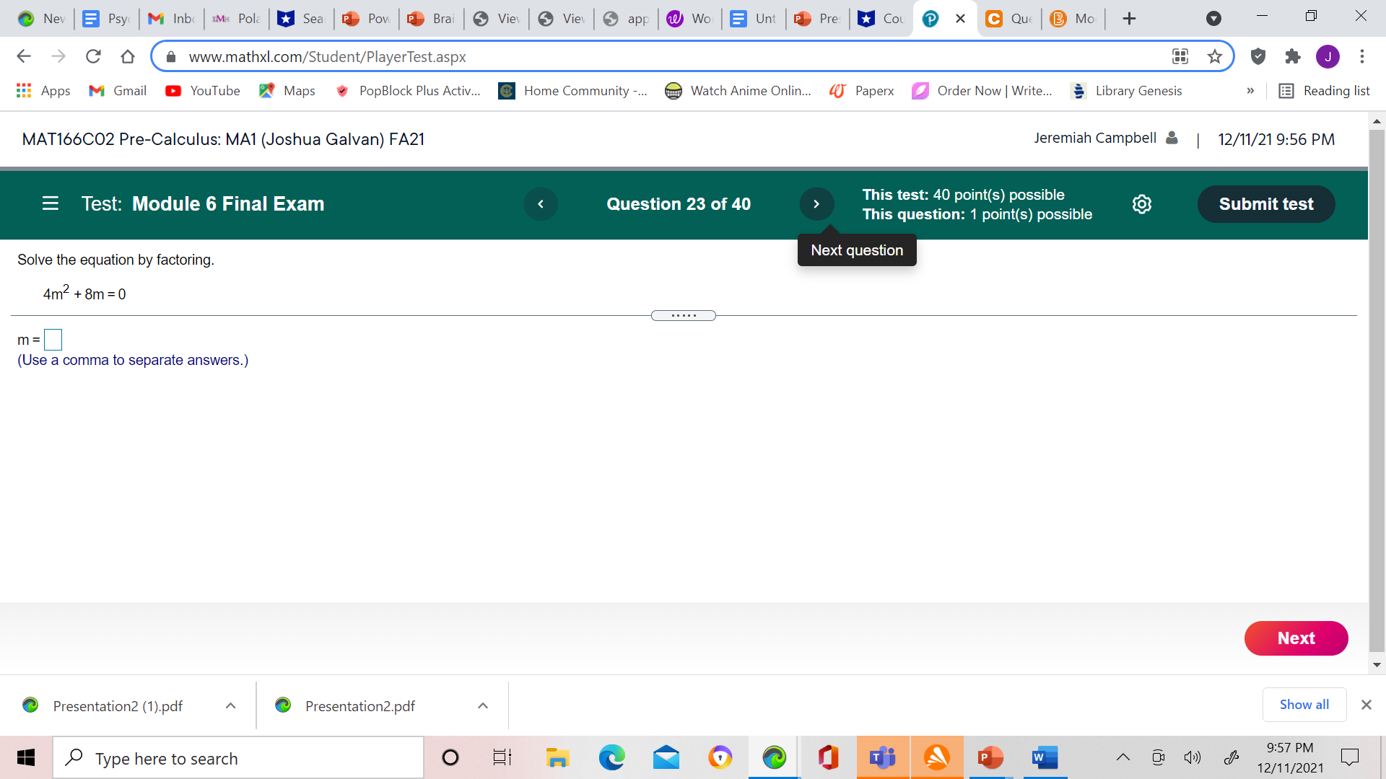The image size is (1386, 779).
Task: Click the person icon next to Jeremiah Campbell
Action: tap(1171, 138)
